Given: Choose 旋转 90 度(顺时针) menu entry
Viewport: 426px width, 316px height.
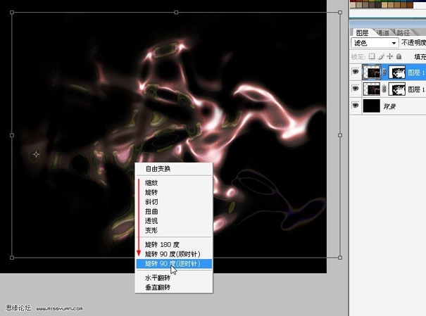Looking at the screenshot, I should coord(174,254).
